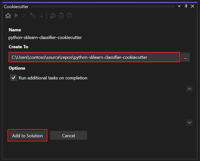
Task: Close the Cookiecutter tool window
Action: [x=192, y=6]
